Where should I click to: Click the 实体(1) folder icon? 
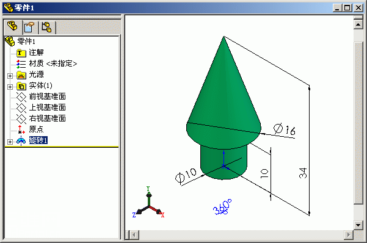coord(21,86)
